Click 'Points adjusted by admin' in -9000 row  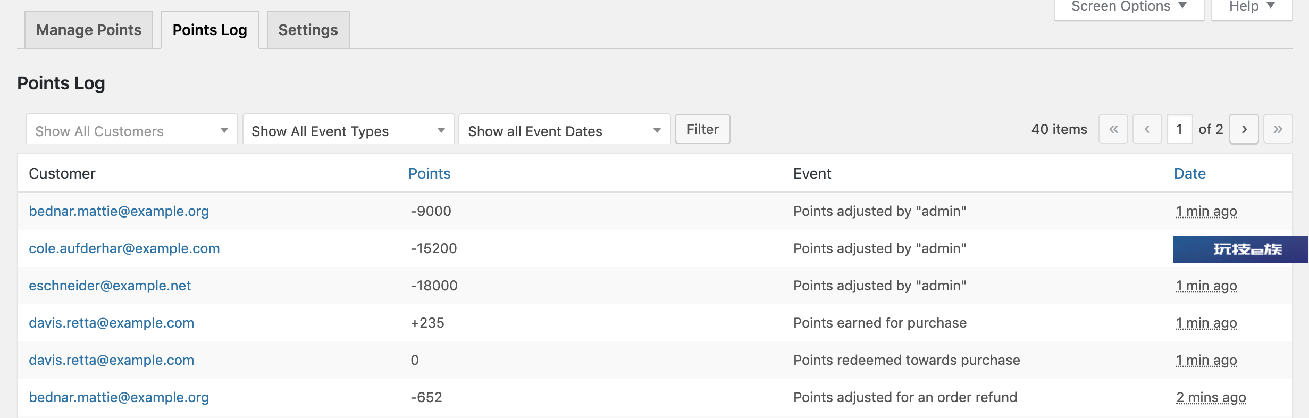click(880, 211)
